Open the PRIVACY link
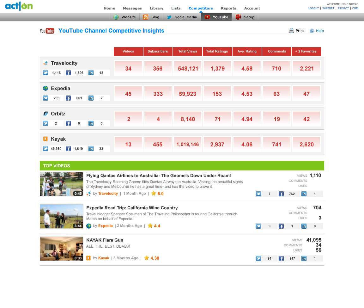 coord(343,8)
